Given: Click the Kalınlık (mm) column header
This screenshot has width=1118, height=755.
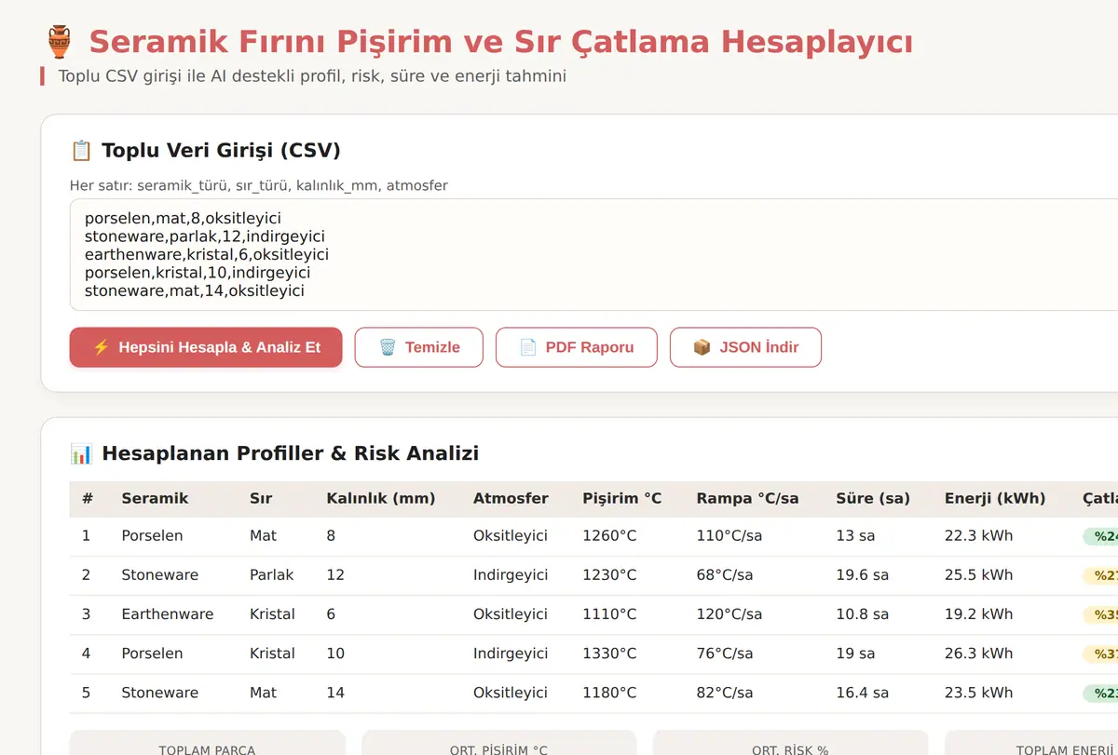Looking at the screenshot, I should click(x=381, y=498).
